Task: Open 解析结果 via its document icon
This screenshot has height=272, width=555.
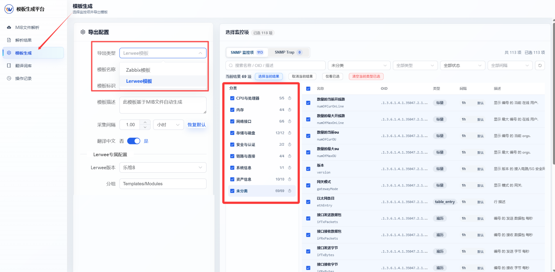Action: point(9,40)
